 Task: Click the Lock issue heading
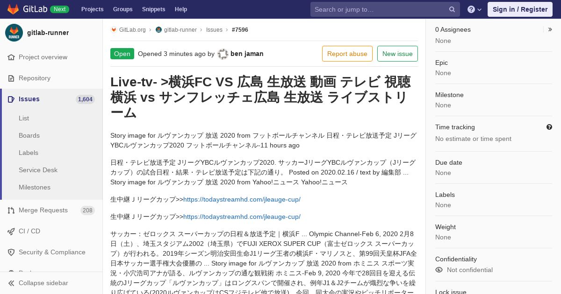pos(451,292)
